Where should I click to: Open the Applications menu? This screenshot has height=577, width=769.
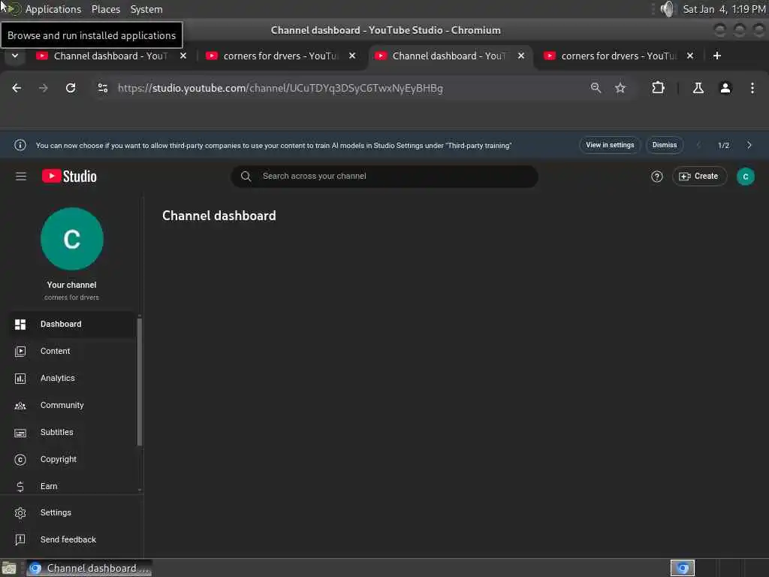click(x=53, y=9)
